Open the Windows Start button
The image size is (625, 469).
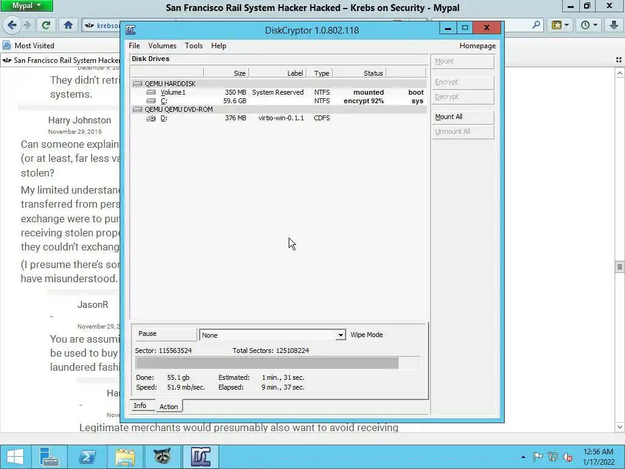15,457
